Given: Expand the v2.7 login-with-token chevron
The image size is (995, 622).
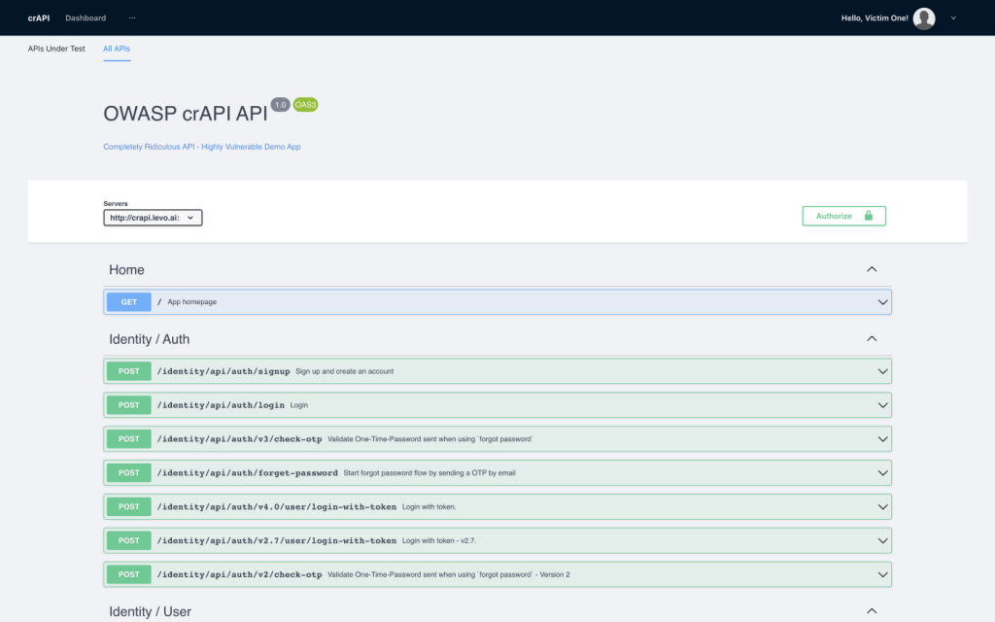Looking at the screenshot, I should [882, 540].
